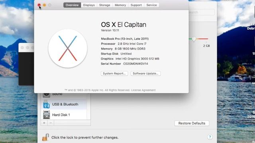Click the MacBook Pro (13-inch, Late 2011) text
255x143 pixels.
(125, 39)
